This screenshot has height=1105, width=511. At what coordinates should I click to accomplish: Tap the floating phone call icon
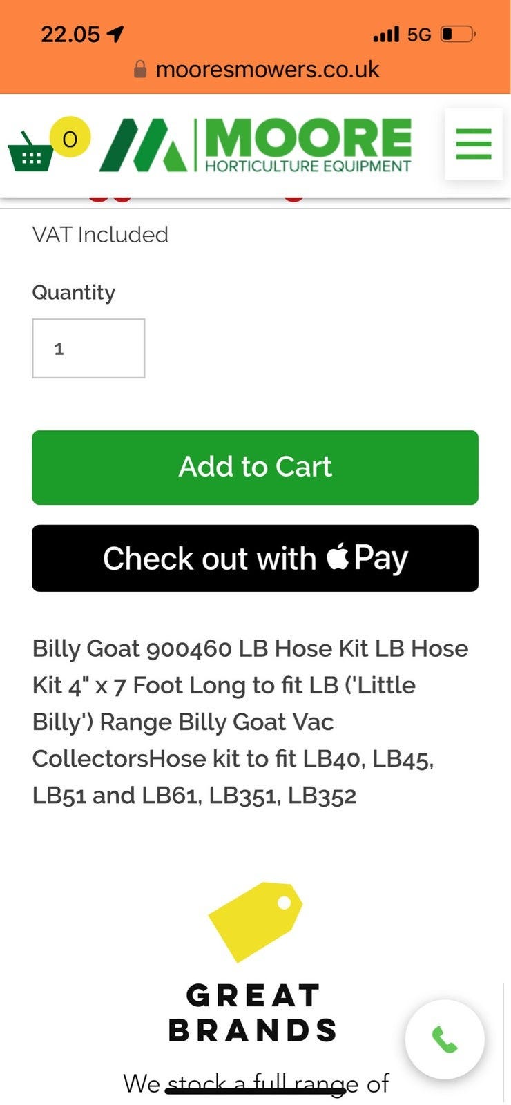445,1039
